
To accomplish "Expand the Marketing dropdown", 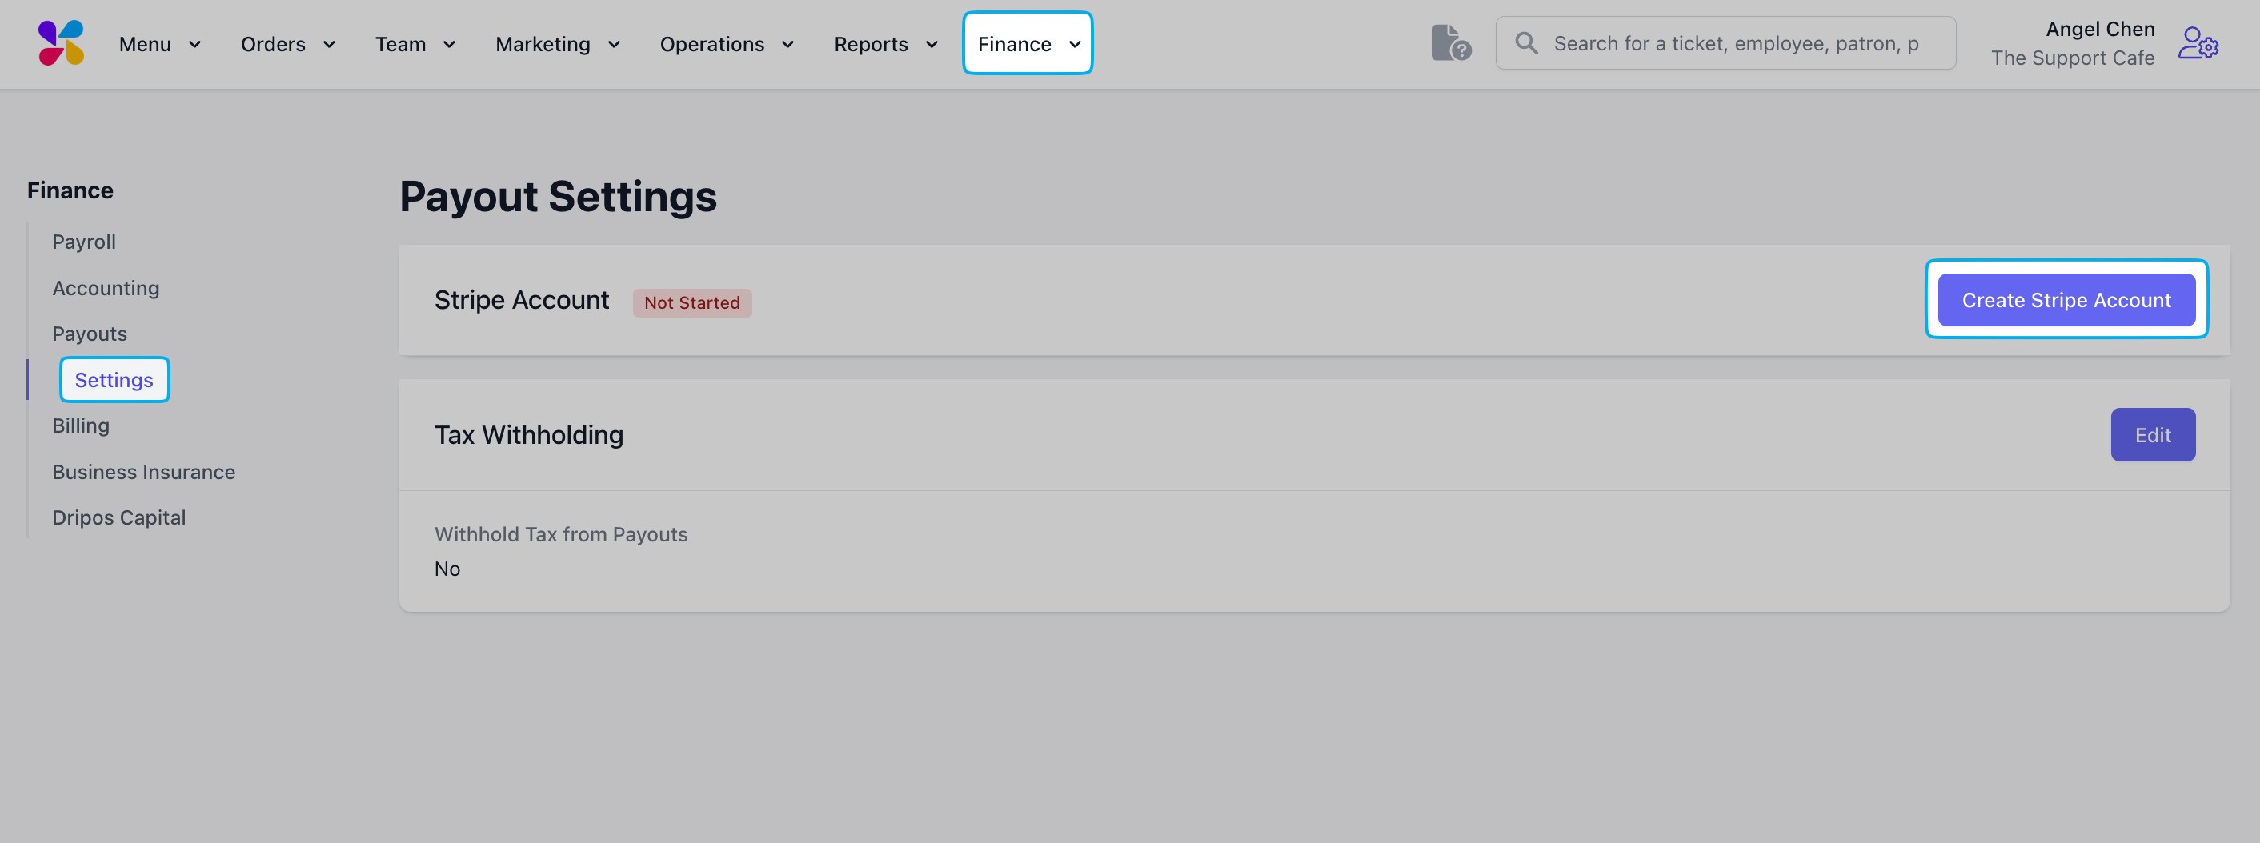I will coord(557,44).
